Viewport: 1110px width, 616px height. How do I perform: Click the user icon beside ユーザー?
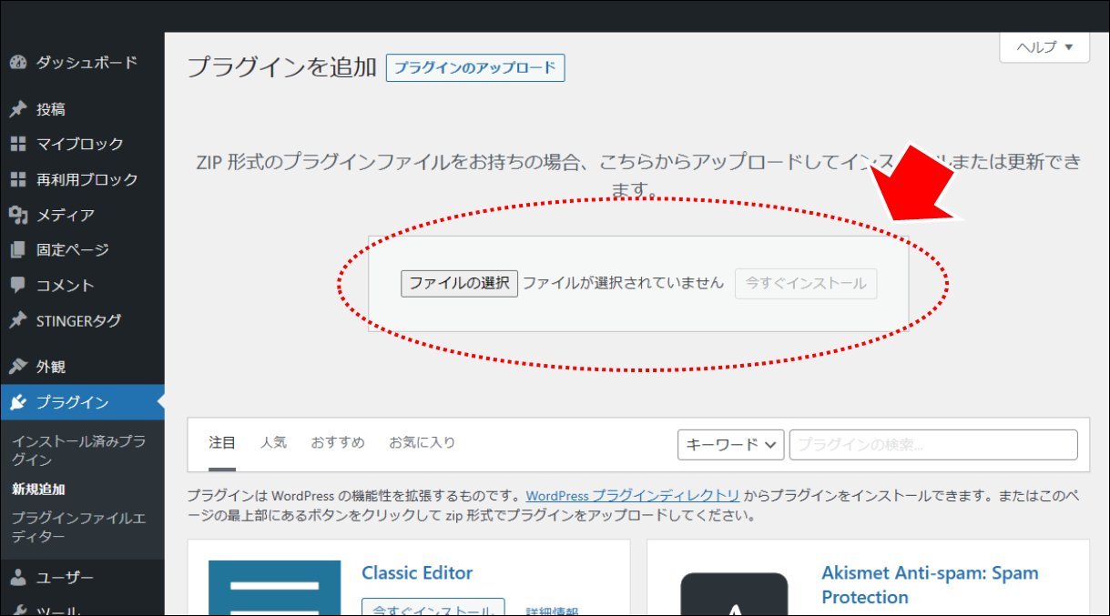(x=17, y=578)
